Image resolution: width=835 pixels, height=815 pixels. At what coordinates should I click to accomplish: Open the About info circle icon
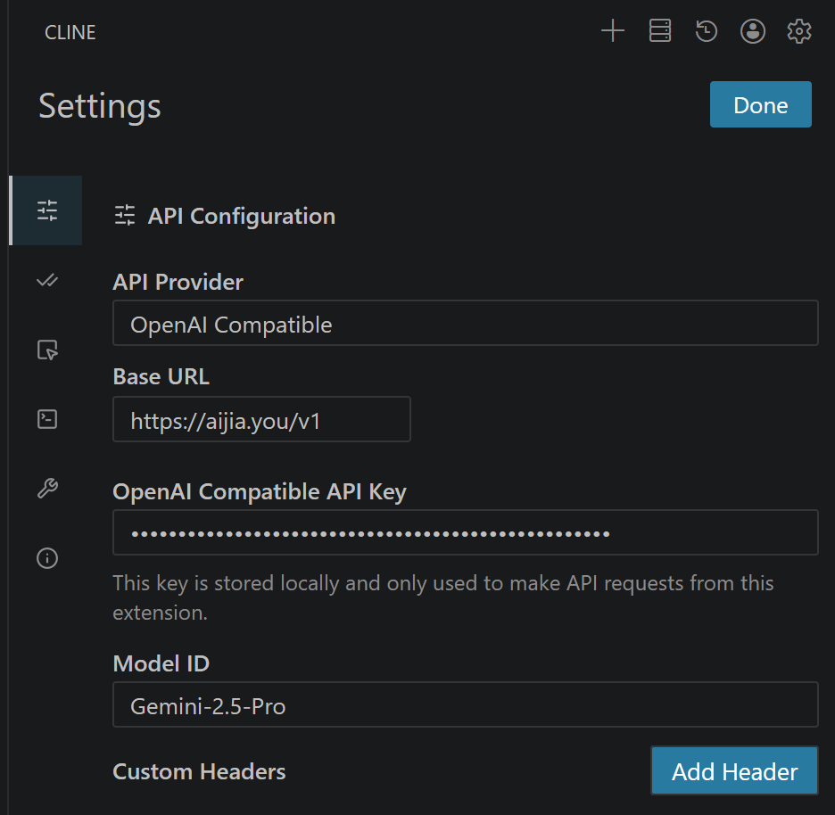47,558
